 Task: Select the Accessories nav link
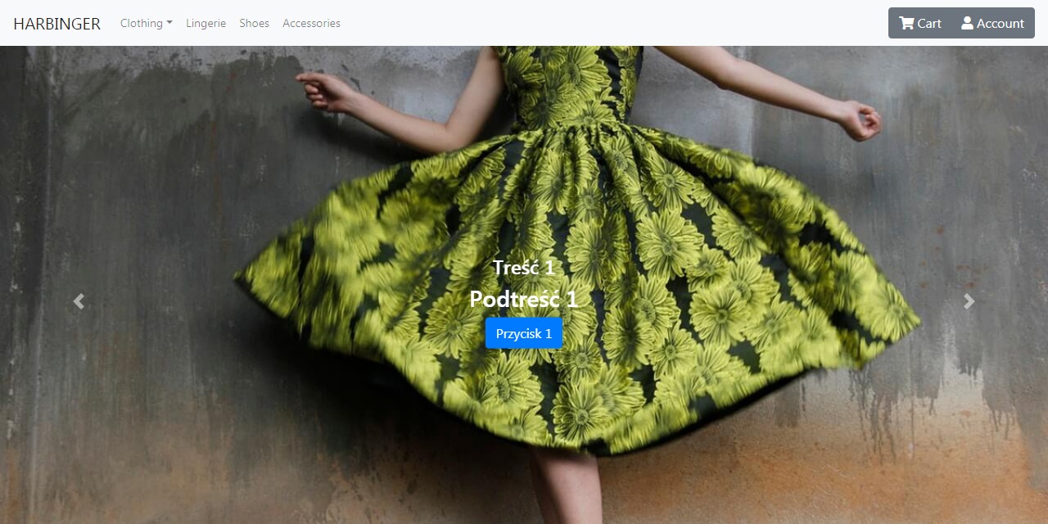(x=311, y=23)
